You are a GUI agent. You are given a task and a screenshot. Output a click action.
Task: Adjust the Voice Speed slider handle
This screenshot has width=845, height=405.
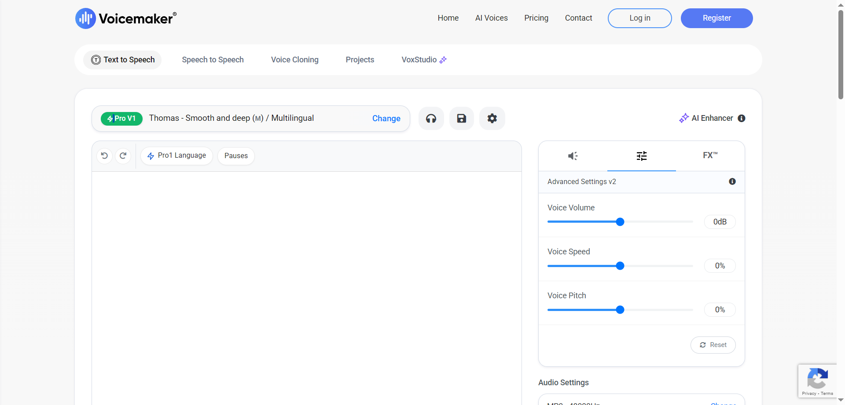coord(620,266)
